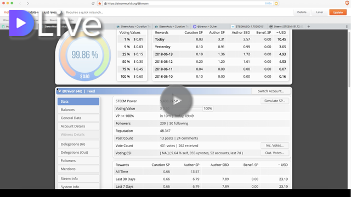Click the page's vertical scrollbar
Viewport: 351px width, 197px height.
(349, 59)
